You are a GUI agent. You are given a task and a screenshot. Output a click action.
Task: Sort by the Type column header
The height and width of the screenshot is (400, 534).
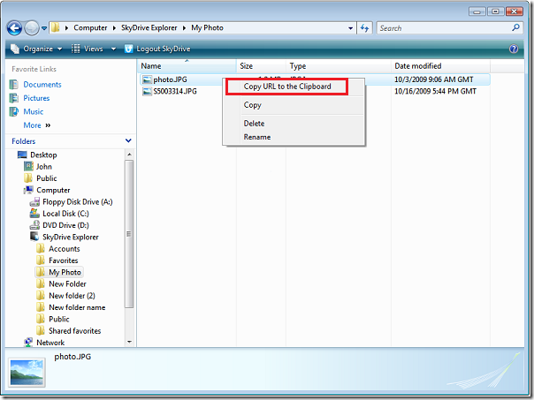(339, 66)
